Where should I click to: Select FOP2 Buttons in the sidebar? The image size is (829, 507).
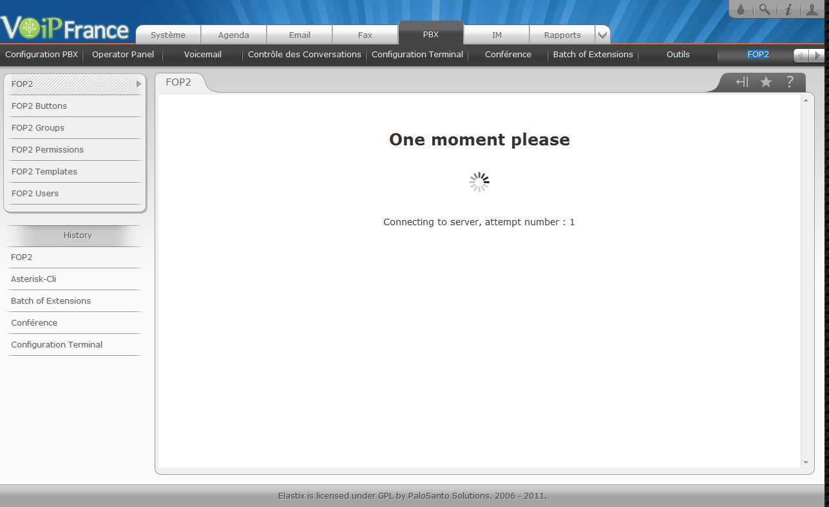coord(39,106)
